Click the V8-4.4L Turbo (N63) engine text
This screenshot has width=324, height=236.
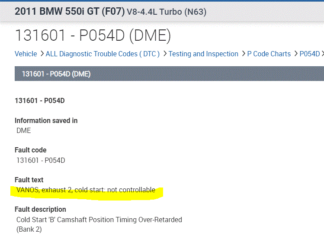(x=167, y=12)
